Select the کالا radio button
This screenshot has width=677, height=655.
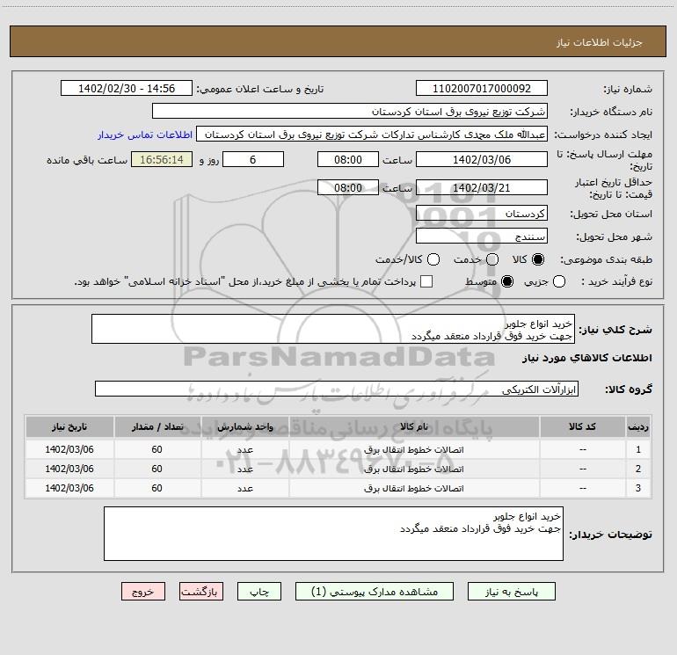[538, 259]
